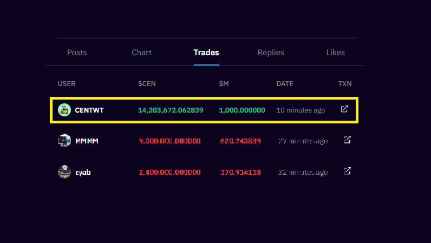Show the Likes tab
This screenshot has height=243, width=431.
pyautogui.click(x=335, y=52)
